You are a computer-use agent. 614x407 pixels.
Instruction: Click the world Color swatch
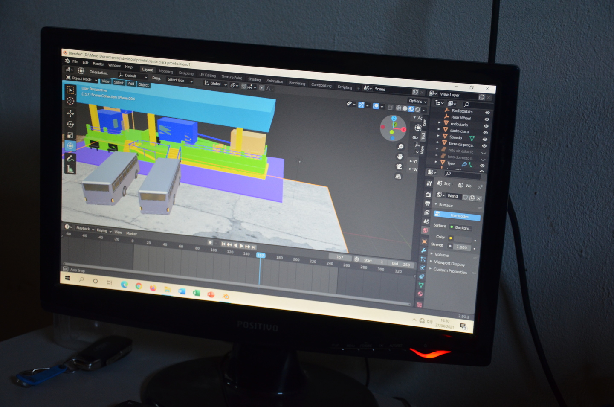point(460,238)
